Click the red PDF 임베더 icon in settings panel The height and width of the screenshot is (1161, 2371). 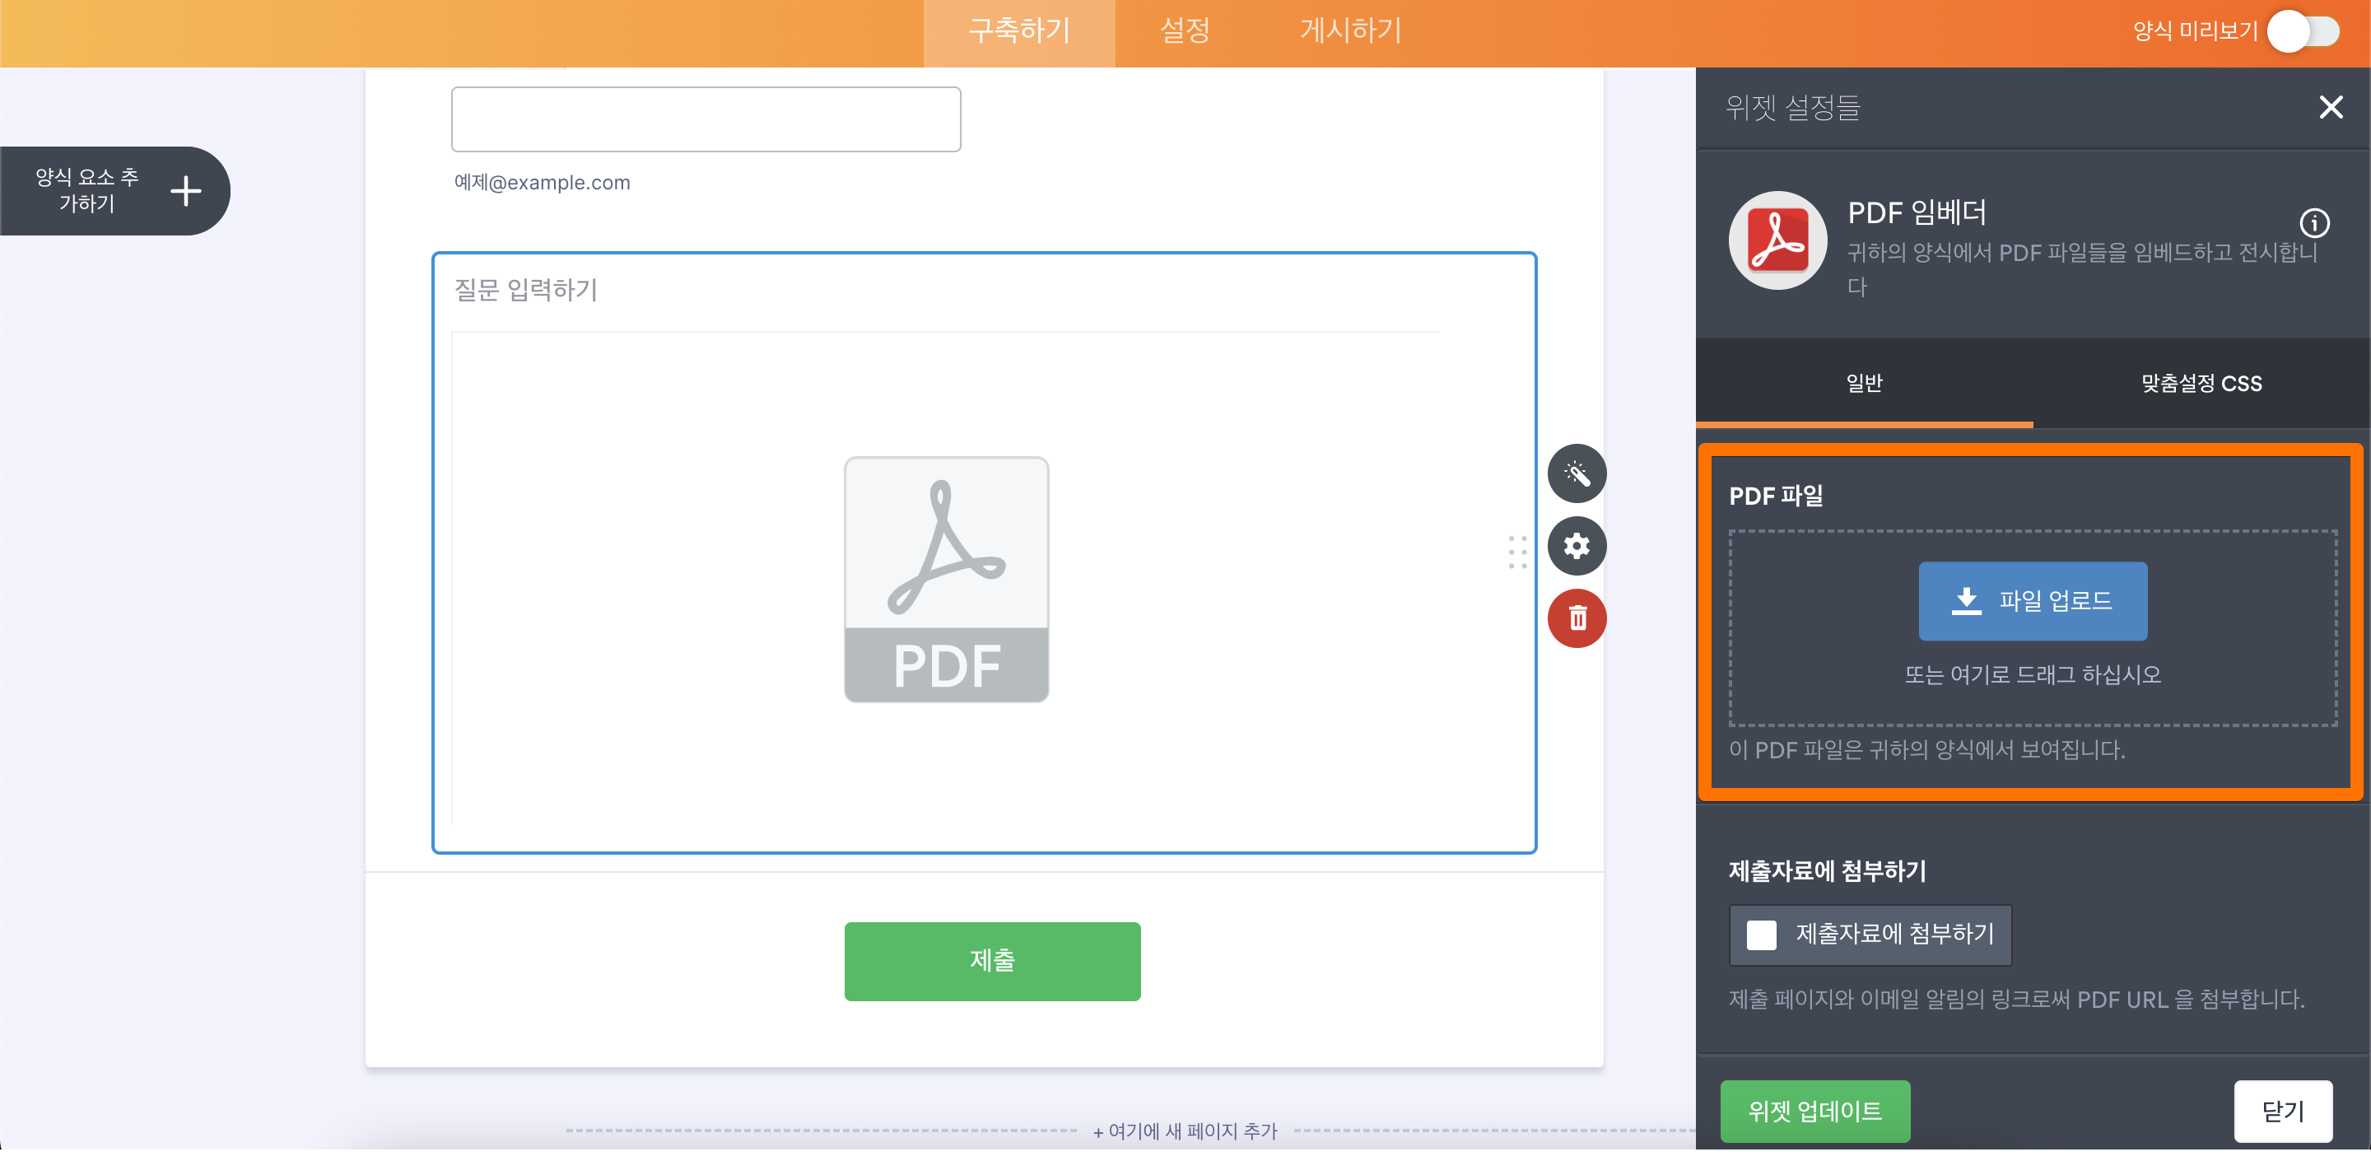[1777, 241]
